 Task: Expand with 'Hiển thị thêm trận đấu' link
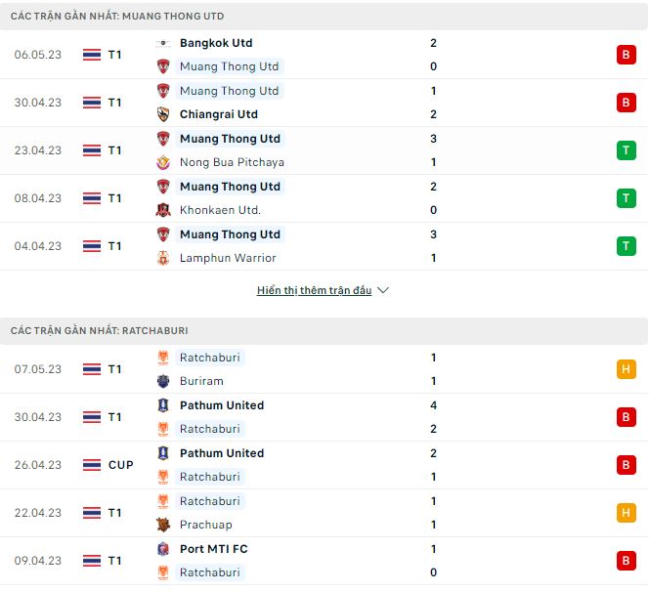click(x=314, y=291)
